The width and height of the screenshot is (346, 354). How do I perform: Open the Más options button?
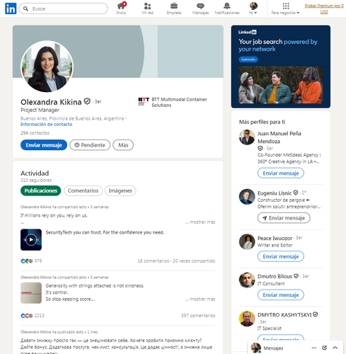pos(123,145)
